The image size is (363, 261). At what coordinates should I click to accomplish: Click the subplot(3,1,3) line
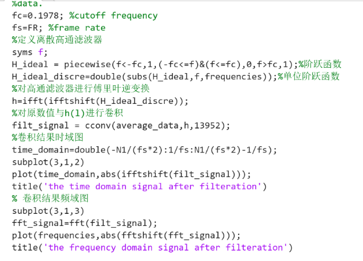click(x=48, y=211)
